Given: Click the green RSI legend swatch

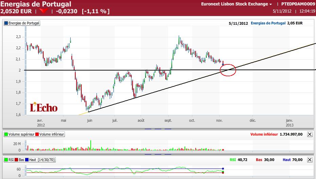Looking at the screenshot, I should [x=6, y=160].
